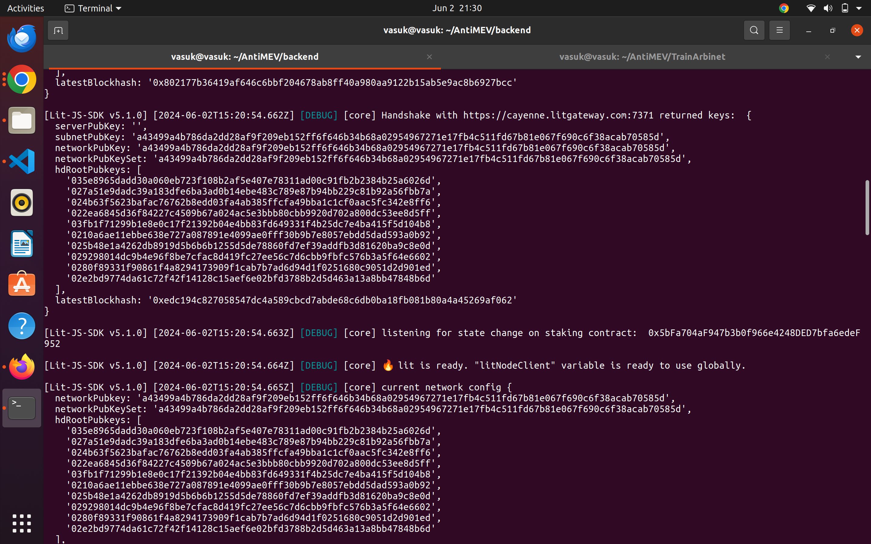Switch to ~/AntiMEV/TrainArbinet tab

click(x=642, y=57)
